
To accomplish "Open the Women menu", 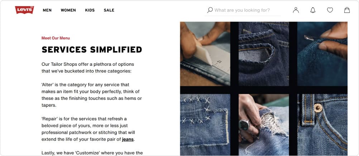I will (x=68, y=10).
